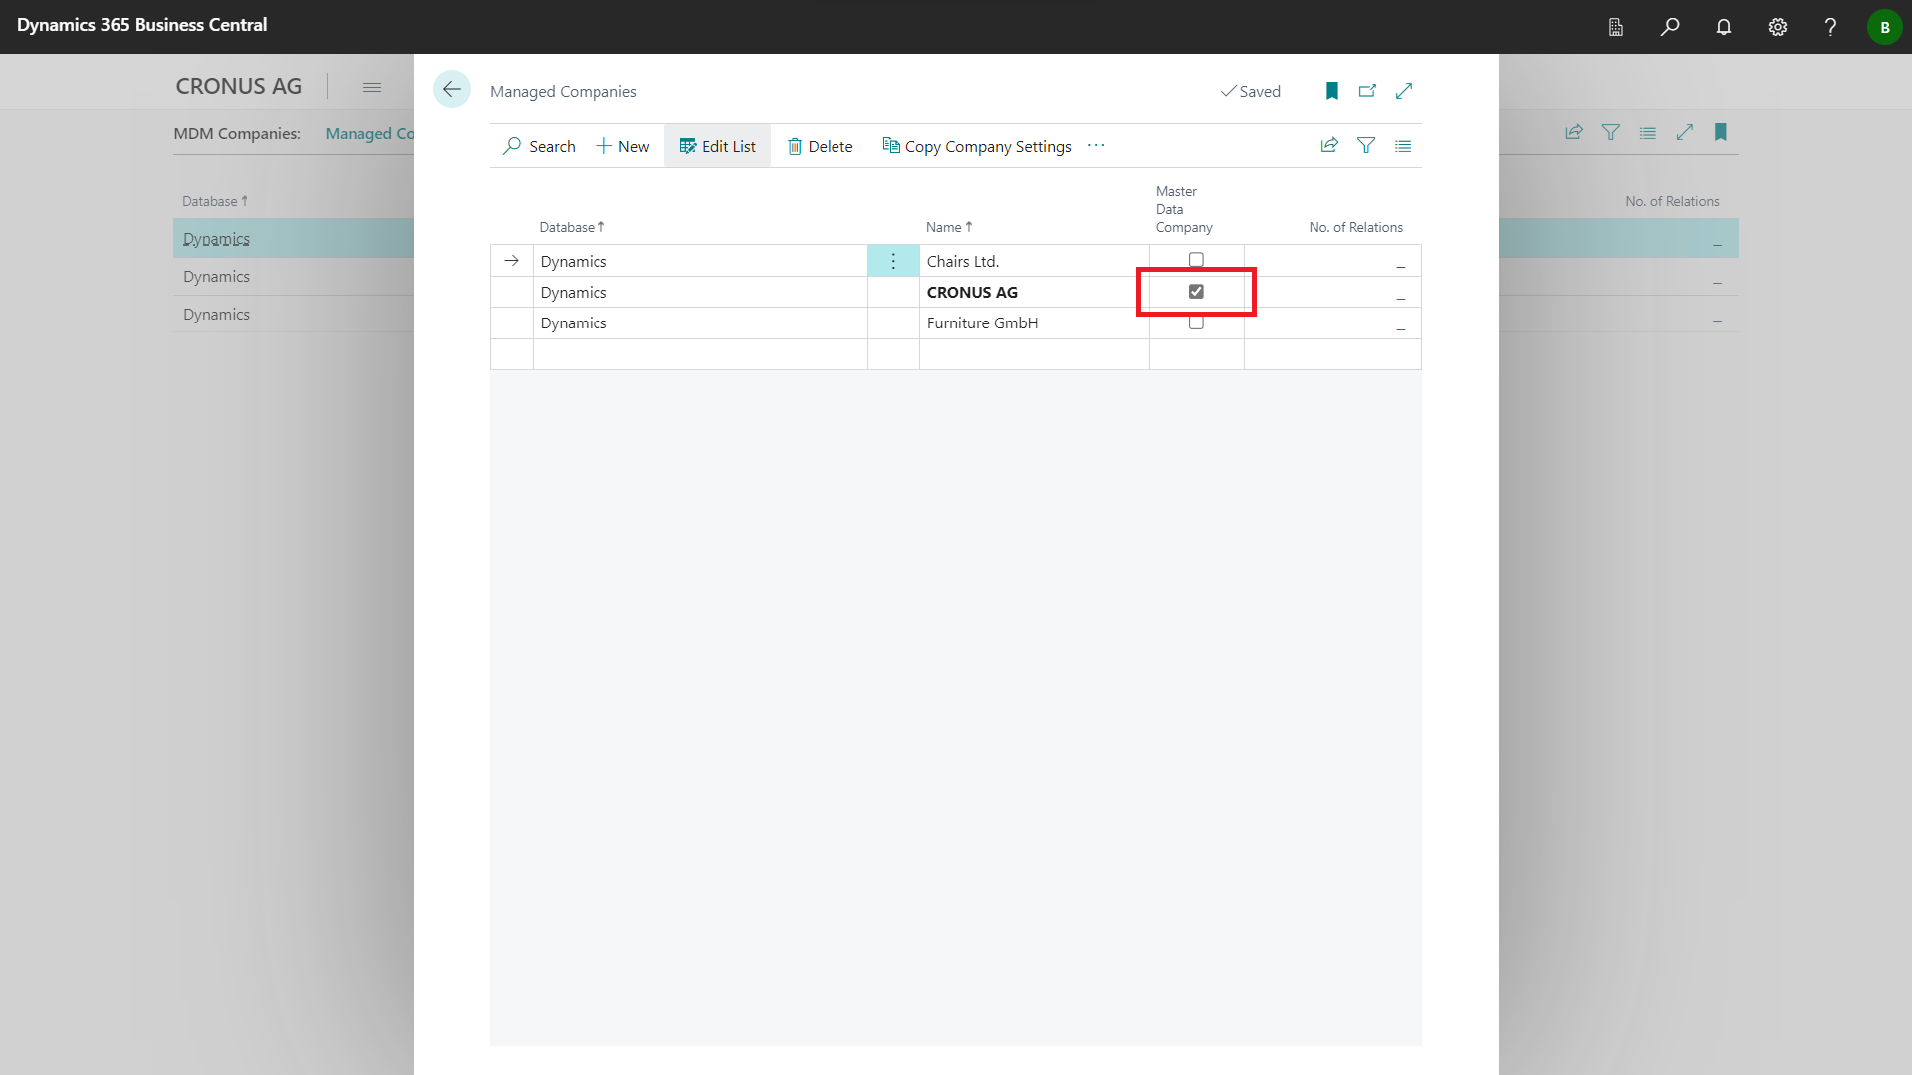Click Master Data Company column header

1184,209
